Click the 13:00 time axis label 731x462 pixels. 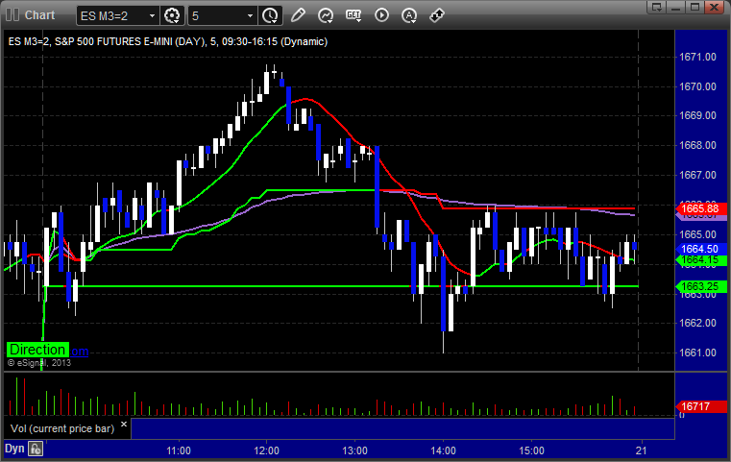pos(354,450)
